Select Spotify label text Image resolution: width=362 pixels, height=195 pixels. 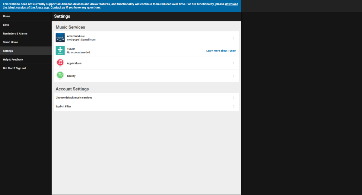coord(71,76)
